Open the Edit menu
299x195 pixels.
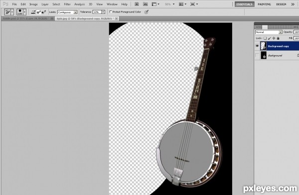pyautogui.click(x=23, y=4)
